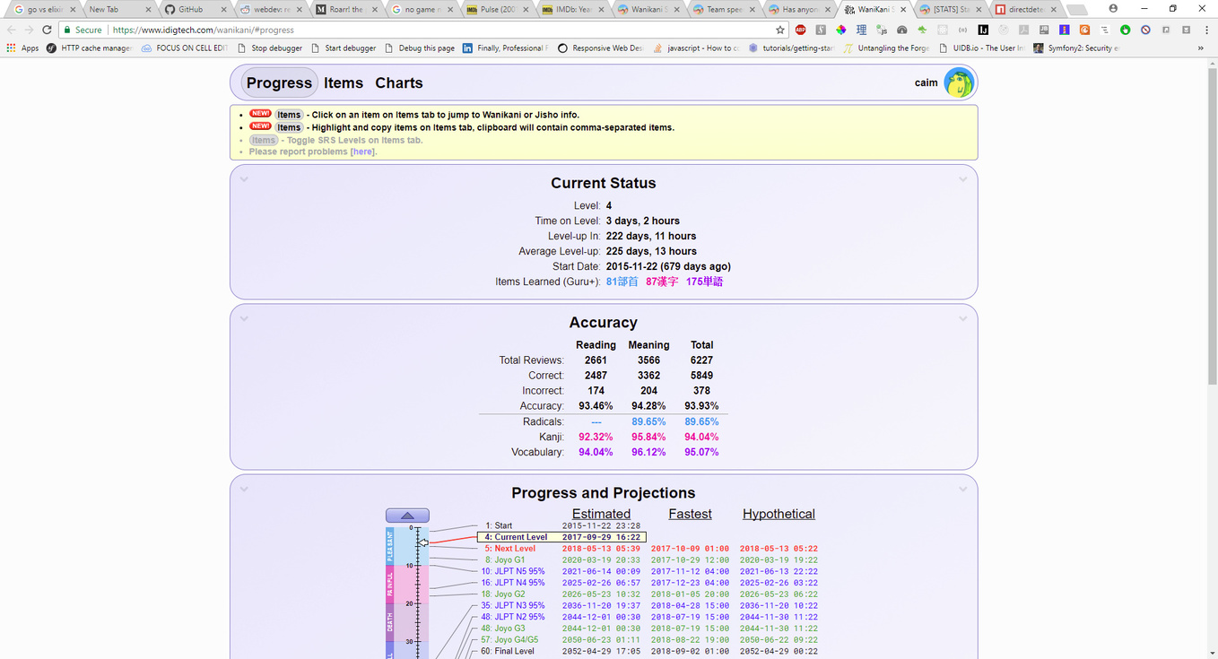Viewport: 1218px width, 659px height.
Task: Open the color wheel extension
Action: (841, 30)
